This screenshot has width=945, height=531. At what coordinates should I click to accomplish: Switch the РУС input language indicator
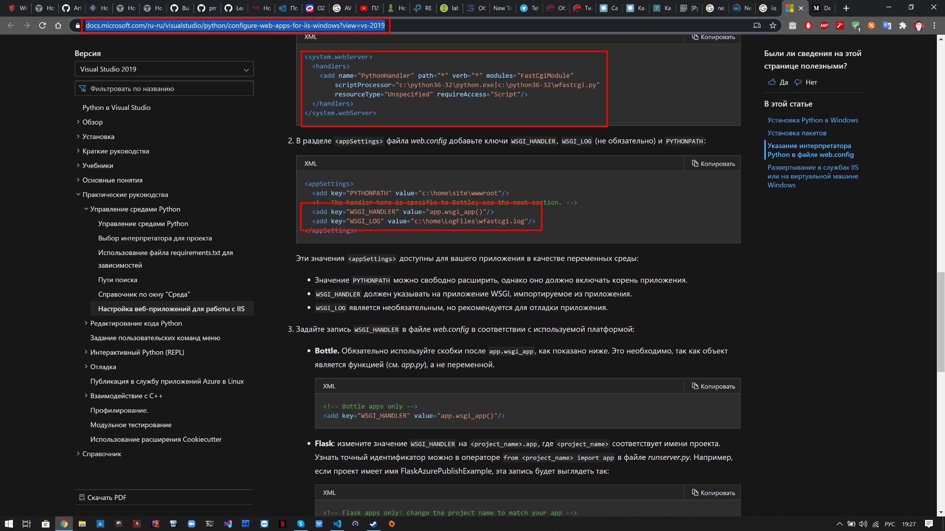[890, 524]
